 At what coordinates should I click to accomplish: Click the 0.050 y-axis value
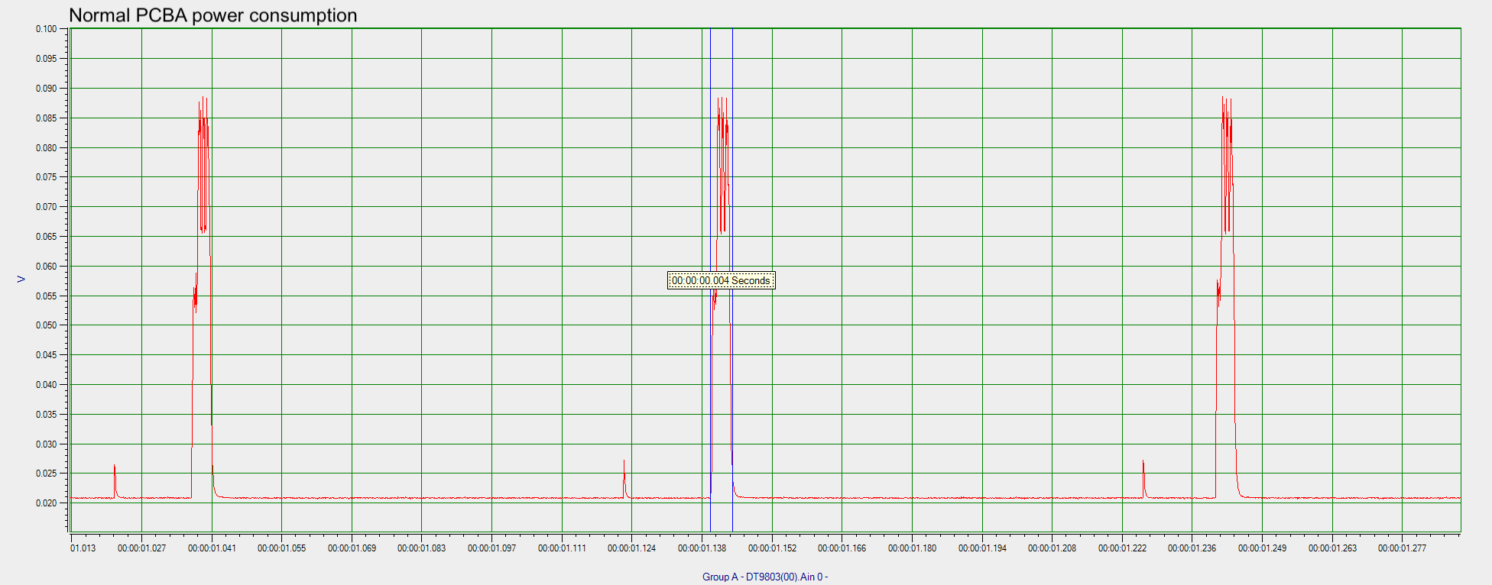point(46,325)
